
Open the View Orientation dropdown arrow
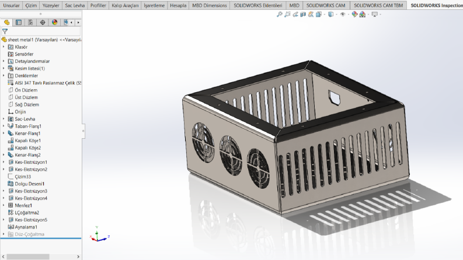click(324, 14)
